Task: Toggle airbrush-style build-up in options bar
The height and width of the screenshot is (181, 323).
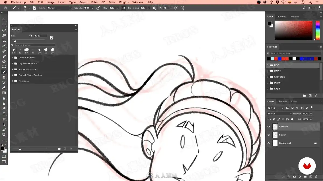Action: [123, 8]
